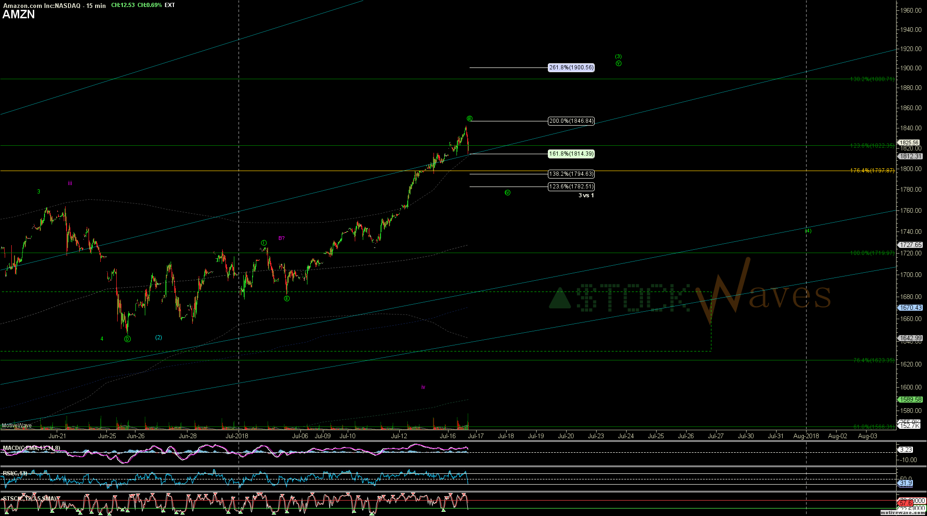927x516 pixels.
Task: Click the CH:0.69% percent change value
Action: pos(150,5)
